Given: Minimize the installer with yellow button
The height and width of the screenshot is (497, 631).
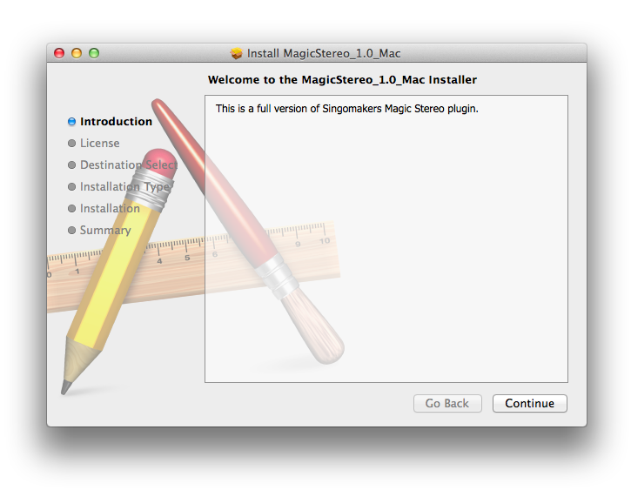Looking at the screenshot, I should click(77, 53).
